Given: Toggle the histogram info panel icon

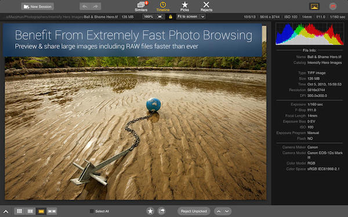Looking at the screenshot, I should click(314, 6).
